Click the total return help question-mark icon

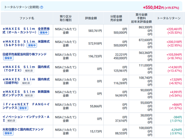[42, 7]
